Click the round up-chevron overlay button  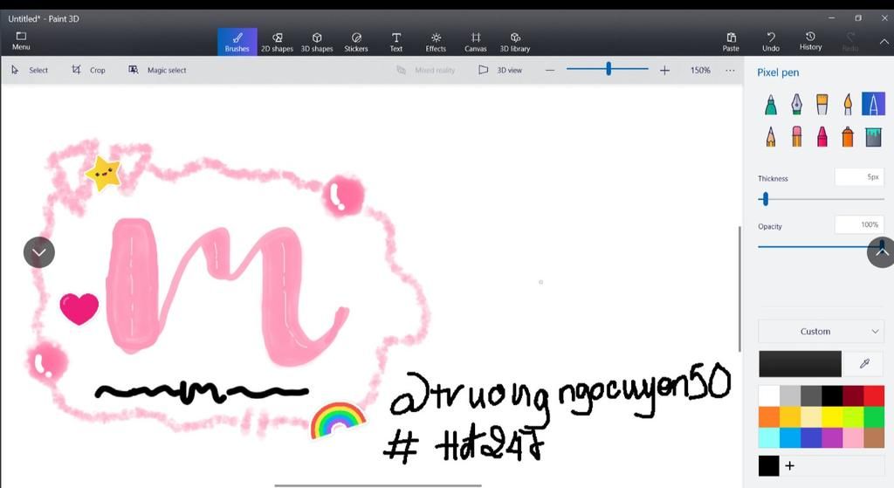tap(882, 251)
